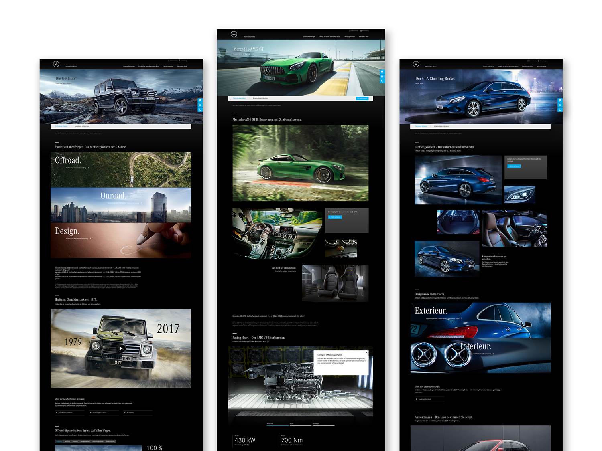Close the white engine info popup
This screenshot has height=451, width=602.
click(x=366, y=352)
